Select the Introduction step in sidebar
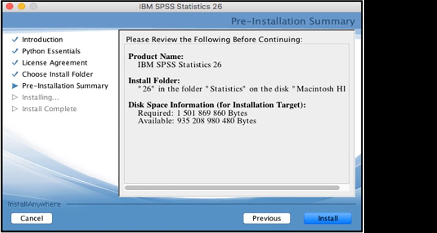 [42, 40]
